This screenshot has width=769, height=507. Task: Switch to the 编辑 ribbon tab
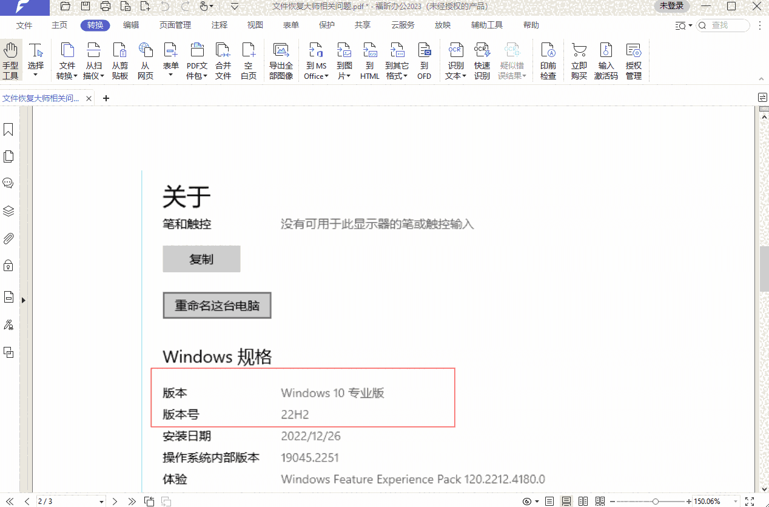click(x=129, y=25)
